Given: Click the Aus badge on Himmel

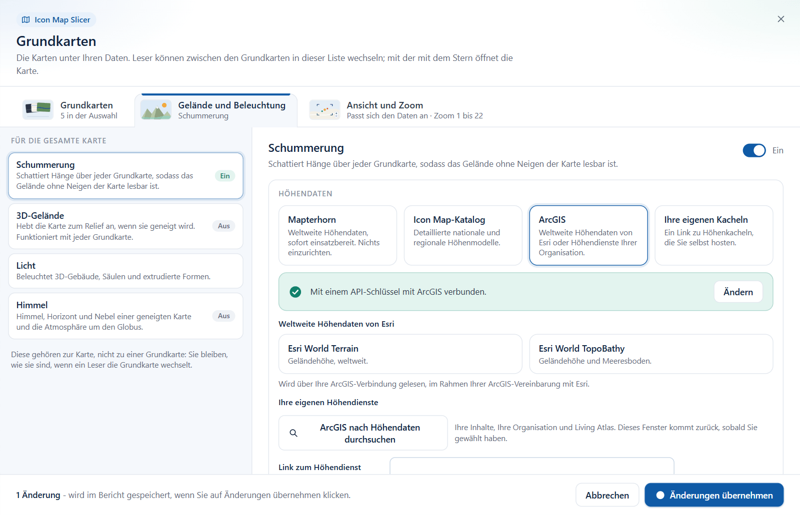Looking at the screenshot, I should [x=224, y=316].
